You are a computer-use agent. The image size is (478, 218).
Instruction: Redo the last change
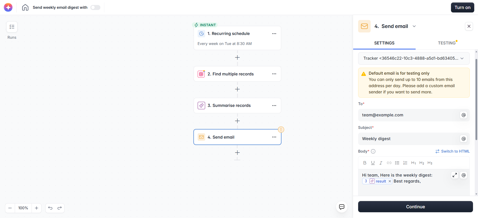60,208
